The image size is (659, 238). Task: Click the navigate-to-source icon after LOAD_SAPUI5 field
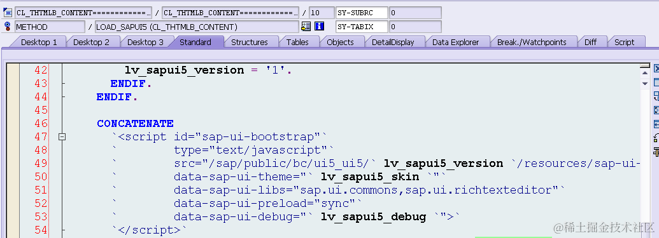pos(306,27)
